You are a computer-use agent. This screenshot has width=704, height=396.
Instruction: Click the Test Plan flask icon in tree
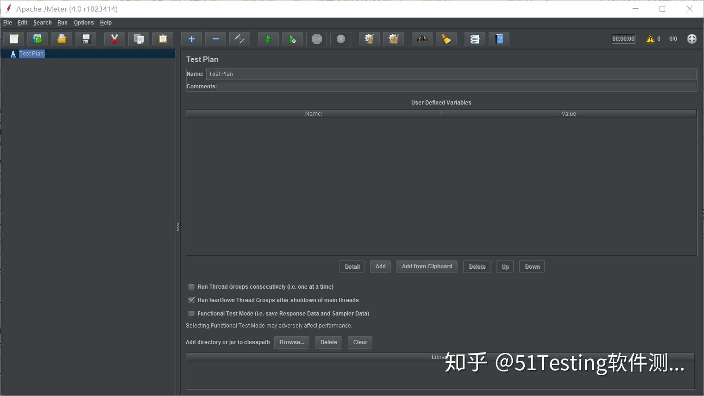pyautogui.click(x=13, y=54)
